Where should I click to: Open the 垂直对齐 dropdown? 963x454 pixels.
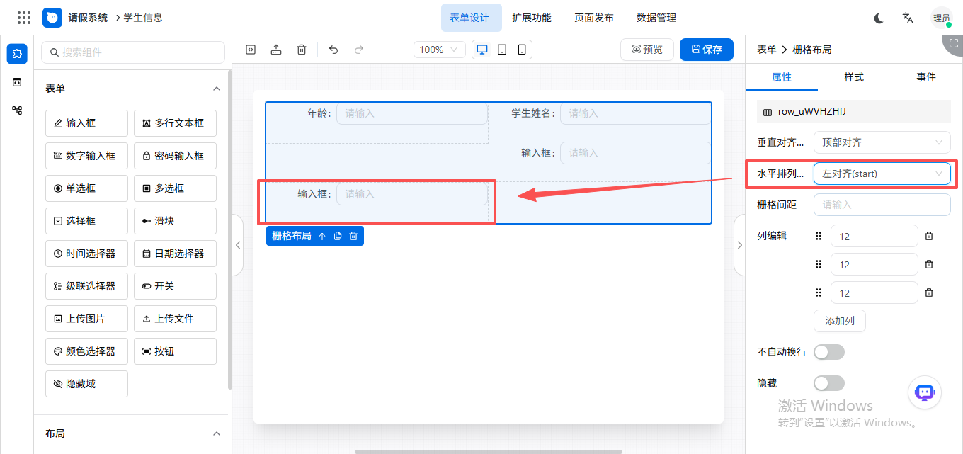click(x=882, y=142)
